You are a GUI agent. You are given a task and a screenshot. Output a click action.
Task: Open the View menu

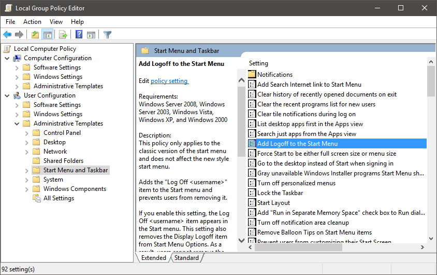[56, 22]
